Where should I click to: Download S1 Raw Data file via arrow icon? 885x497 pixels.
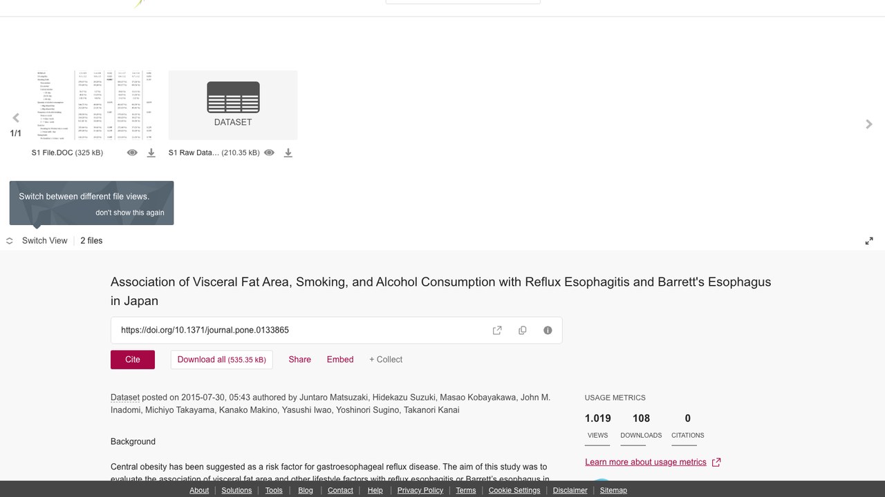288,153
